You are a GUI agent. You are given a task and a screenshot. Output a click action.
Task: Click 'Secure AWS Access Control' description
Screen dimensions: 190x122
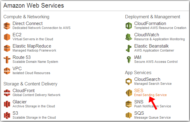coord(156,62)
